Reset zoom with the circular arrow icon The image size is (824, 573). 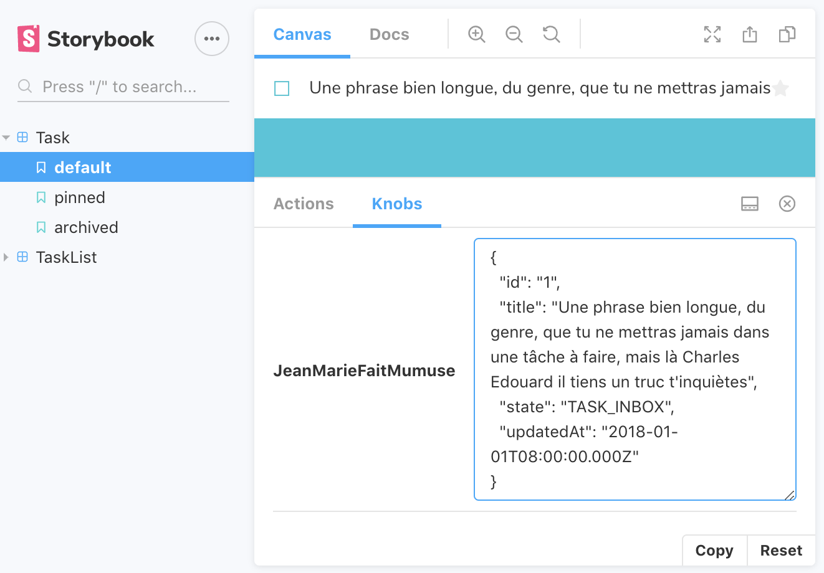click(x=552, y=34)
